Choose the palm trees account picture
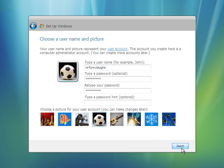This screenshot has height=168, width=224. coord(169,119)
